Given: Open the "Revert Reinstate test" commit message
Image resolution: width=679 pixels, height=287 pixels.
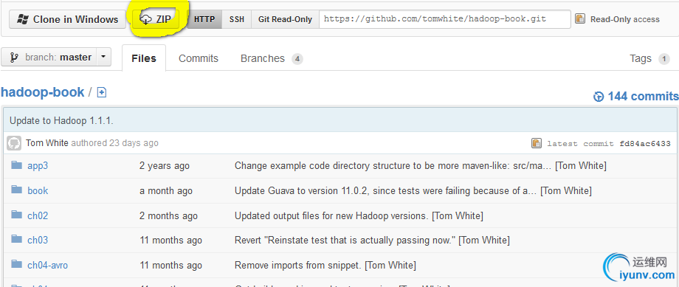Looking at the screenshot, I should (x=345, y=241).
